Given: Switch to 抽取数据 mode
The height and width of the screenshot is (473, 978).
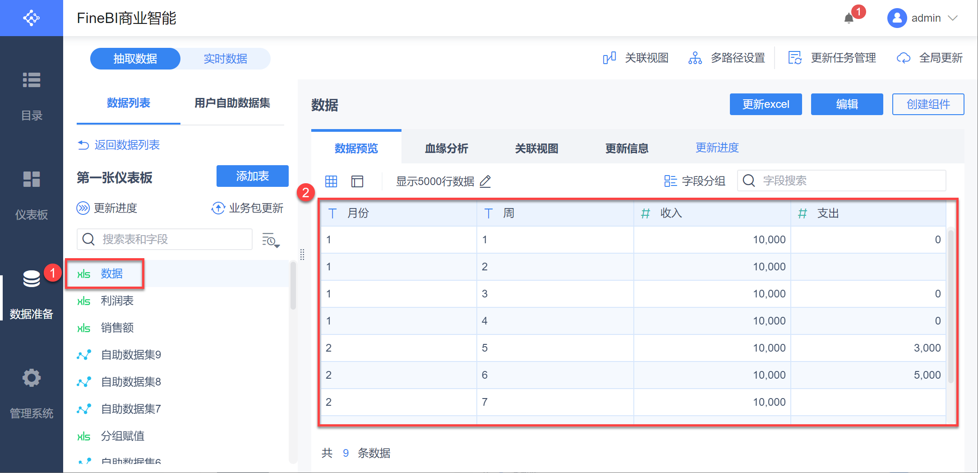Looking at the screenshot, I should click(x=135, y=59).
